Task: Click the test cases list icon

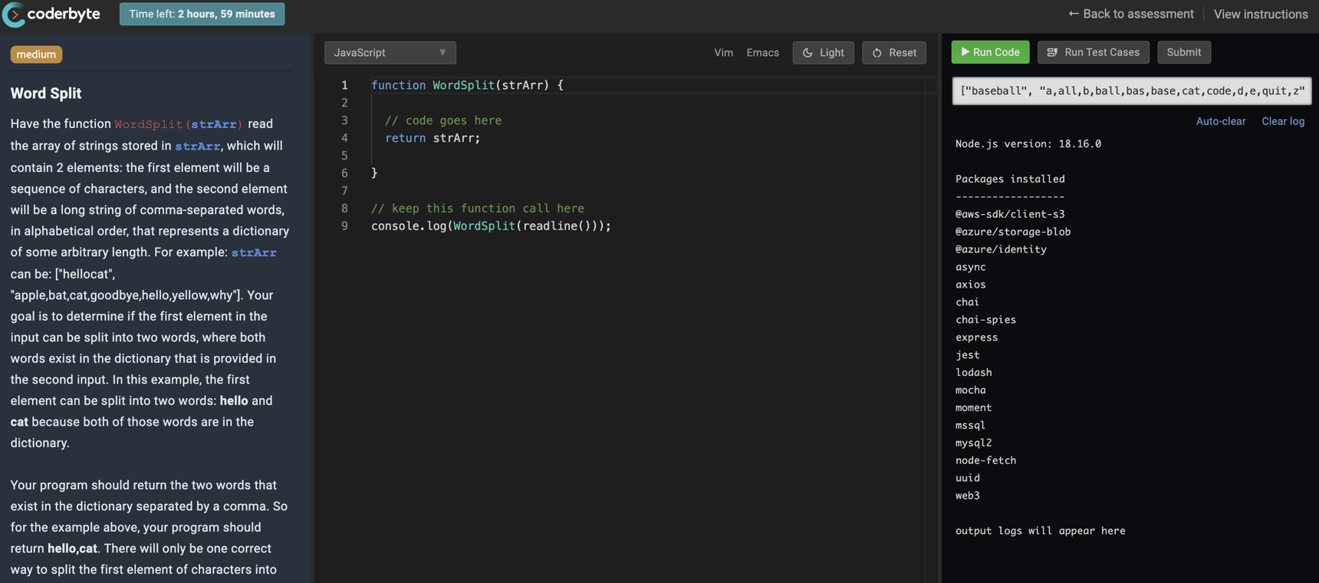Action: (x=1052, y=52)
